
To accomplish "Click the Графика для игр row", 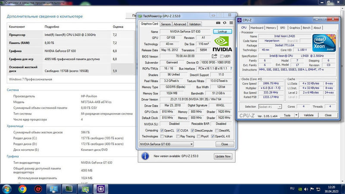I will coord(71,59).
